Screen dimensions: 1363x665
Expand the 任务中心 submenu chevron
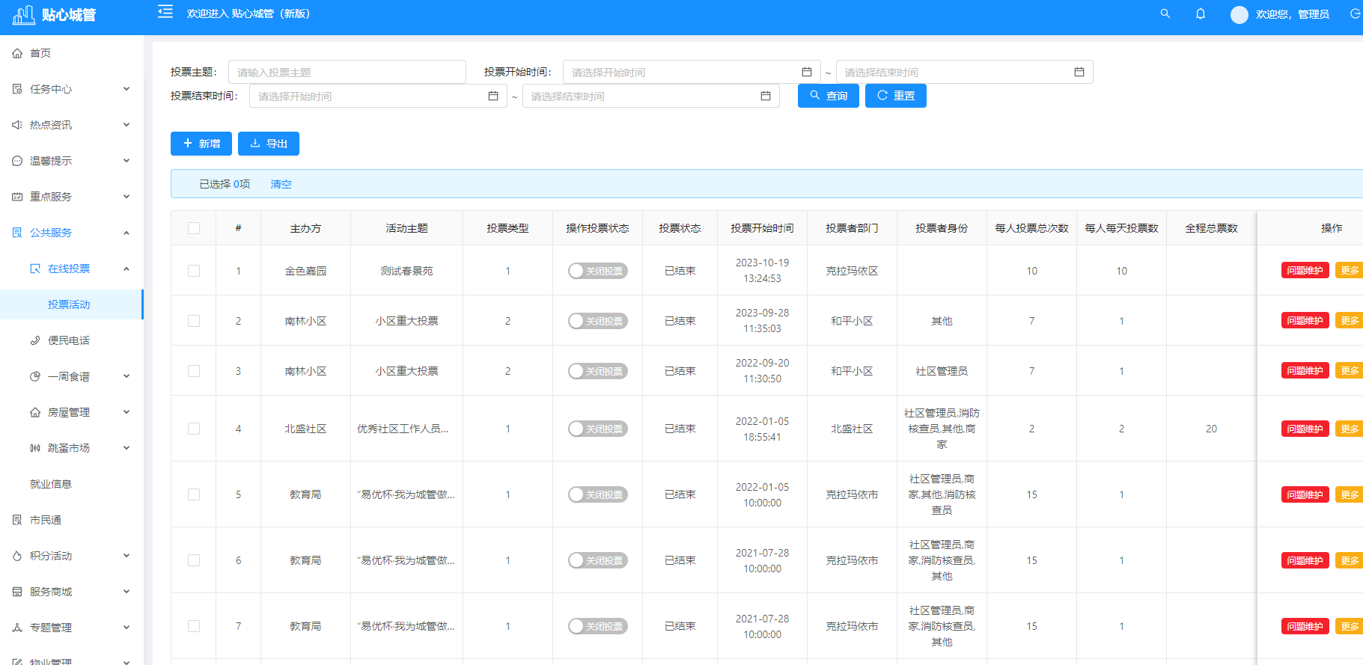coord(126,89)
